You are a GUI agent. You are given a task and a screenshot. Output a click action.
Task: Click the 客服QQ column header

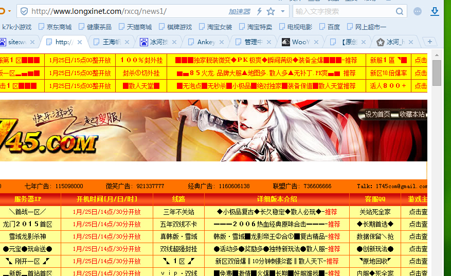tap(375, 199)
